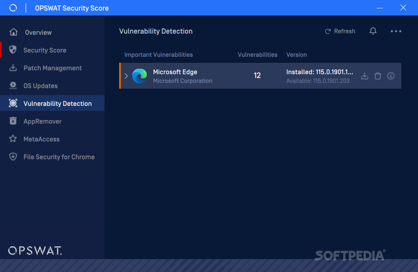
Task: Click the Vulnerabilities column header
Action: 257,55
